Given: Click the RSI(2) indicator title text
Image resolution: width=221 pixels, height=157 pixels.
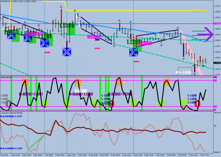Looking at the screenshot, I should click(6, 77).
